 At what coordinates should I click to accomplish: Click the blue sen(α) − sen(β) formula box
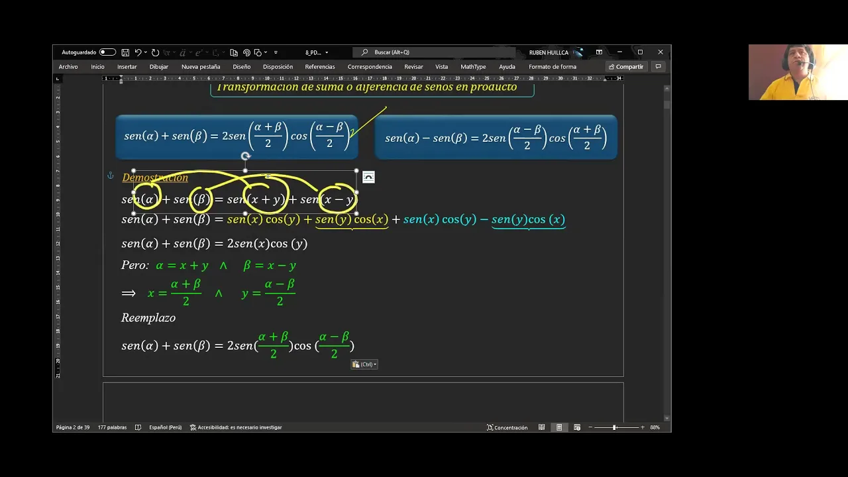(x=496, y=137)
